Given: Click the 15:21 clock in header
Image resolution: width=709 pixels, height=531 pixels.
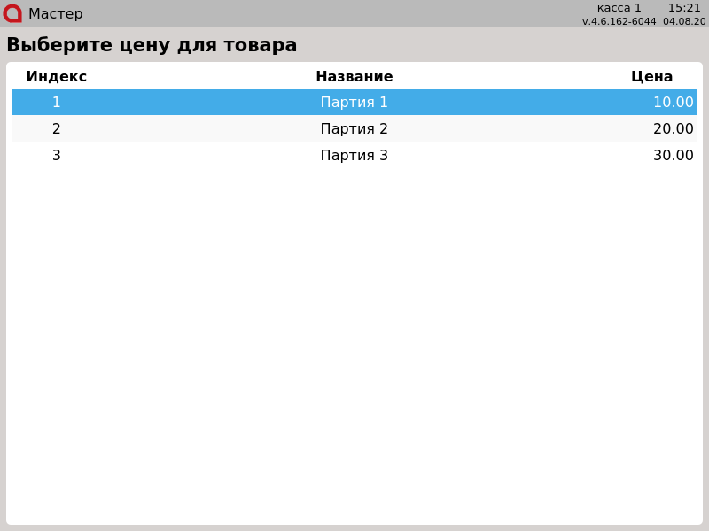Looking at the screenshot, I should tap(684, 8).
